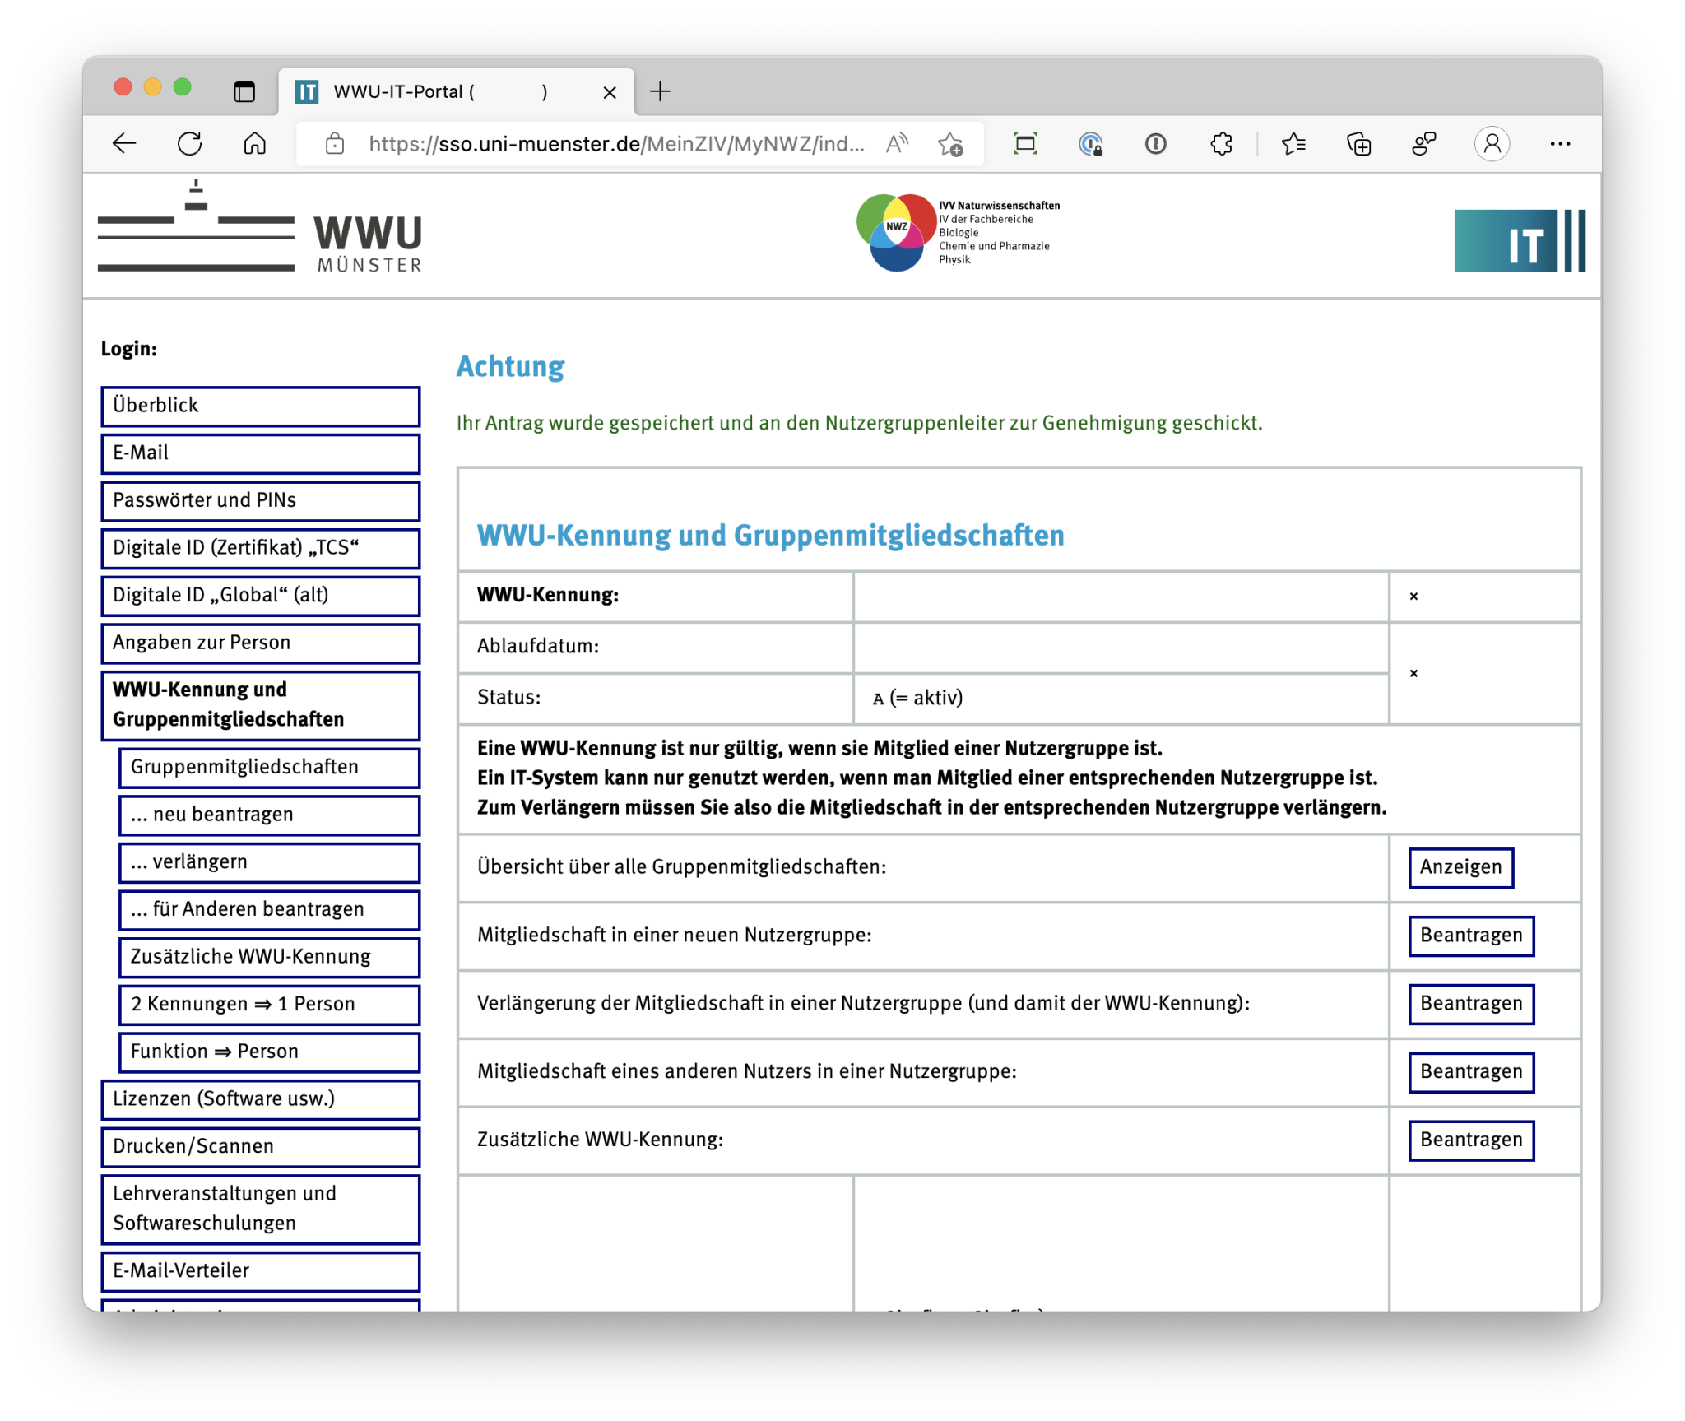Click the address bar URL field
Screen dimensions: 1685x1421
click(x=615, y=144)
